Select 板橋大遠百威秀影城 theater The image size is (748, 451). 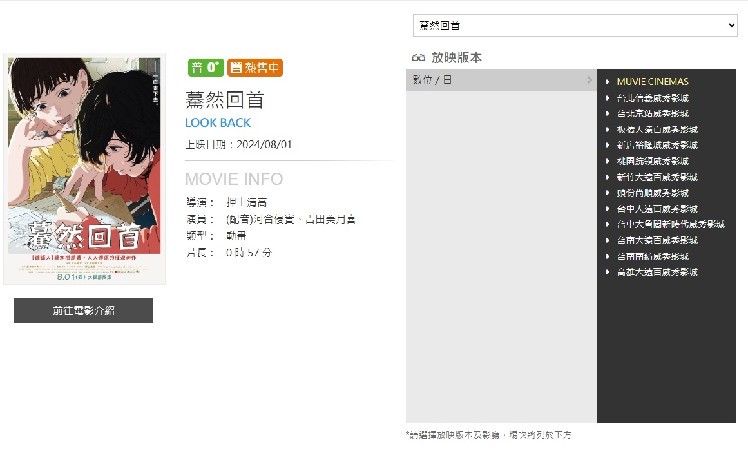click(657, 130)
